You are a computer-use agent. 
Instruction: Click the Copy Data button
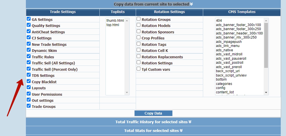pos(153,113)
